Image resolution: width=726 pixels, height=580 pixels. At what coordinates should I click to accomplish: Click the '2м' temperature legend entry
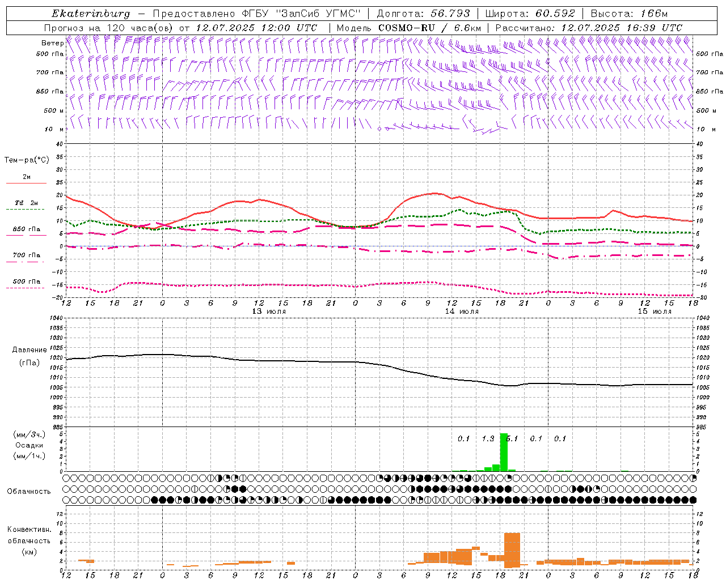click(x=27, y=177)
